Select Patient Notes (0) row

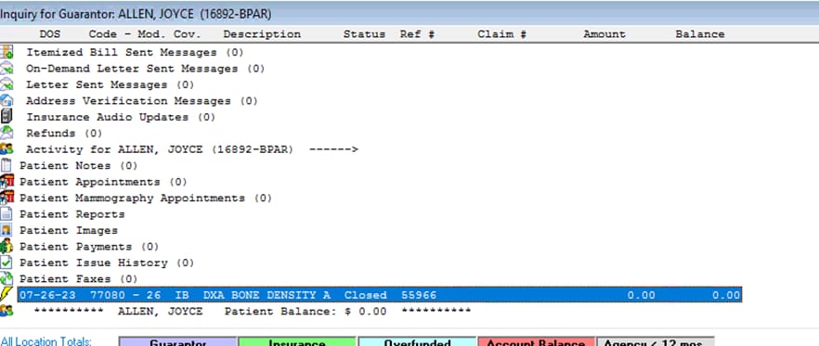[x=78, y=165]
